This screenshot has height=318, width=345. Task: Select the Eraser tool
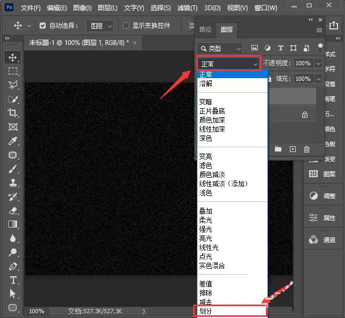[13, 210]
